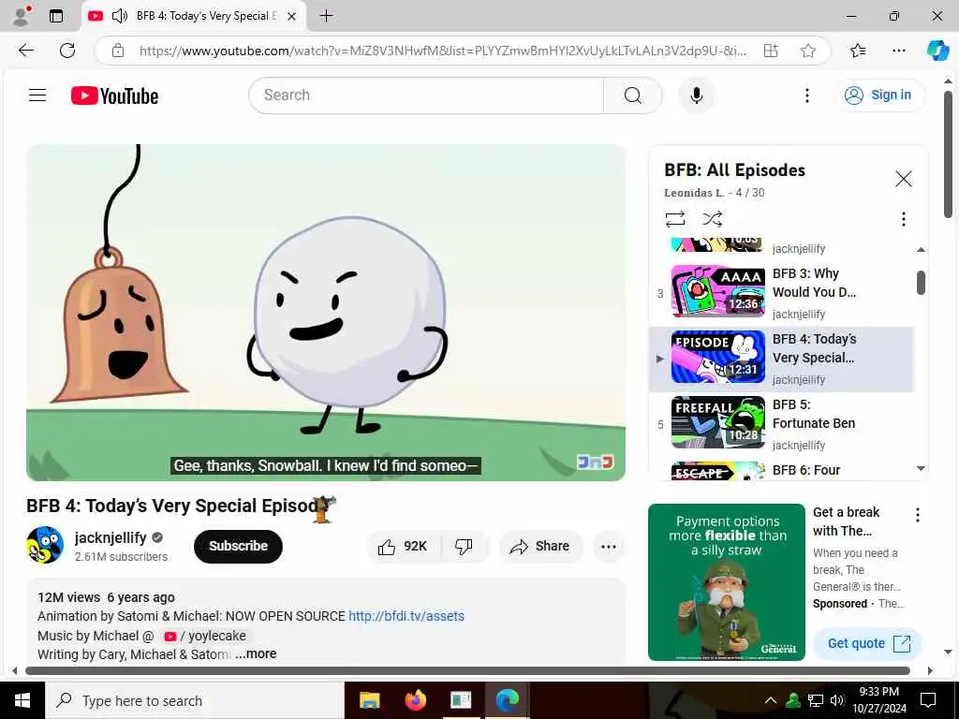This screenshot has height=719, width=959.
Task: View site information lock icon
Action: (118, 51)
